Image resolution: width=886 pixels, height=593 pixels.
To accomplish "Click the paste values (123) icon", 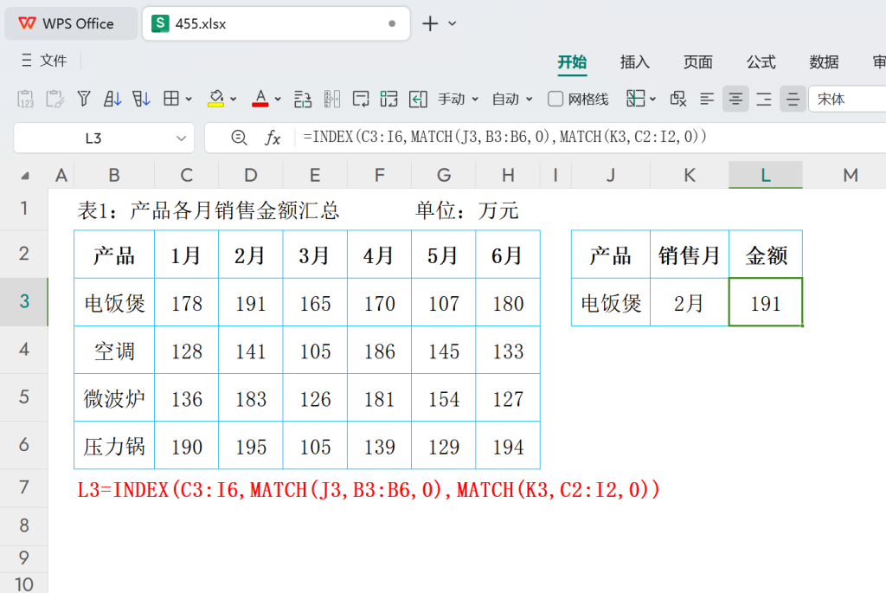I will [25, 99].
